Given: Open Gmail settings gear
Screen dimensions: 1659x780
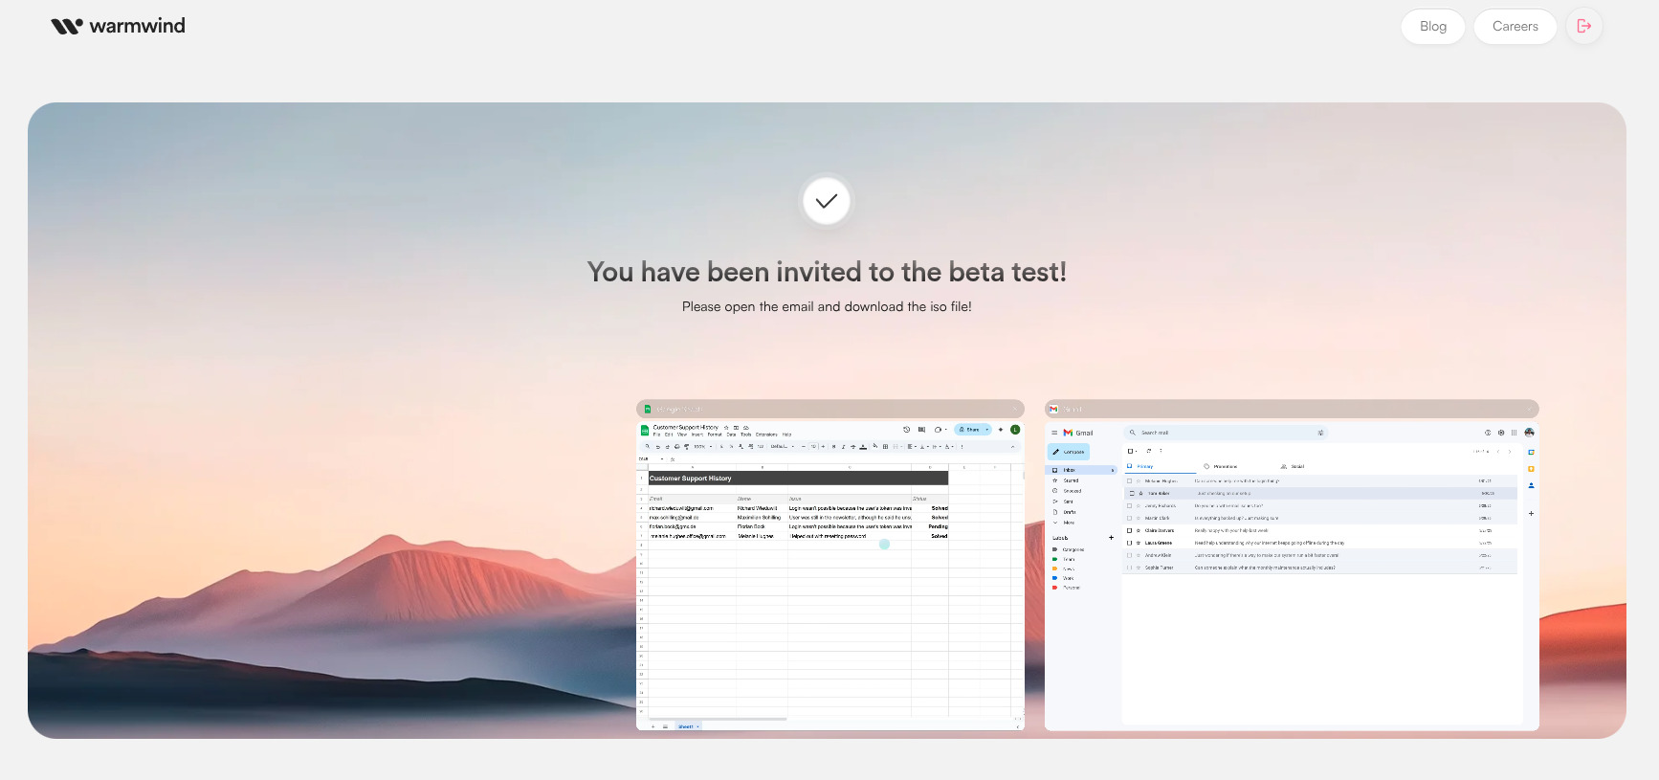Looking at the screenshot, I should click(1501, 433).
